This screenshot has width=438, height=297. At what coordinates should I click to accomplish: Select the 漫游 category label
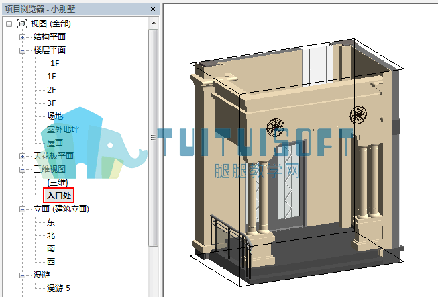[x=42, y=275]
